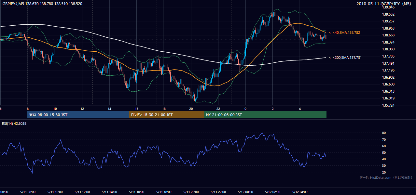416x195 pixels.
Task: Click the RSI scale value 40
Action: tap(384, 159)
